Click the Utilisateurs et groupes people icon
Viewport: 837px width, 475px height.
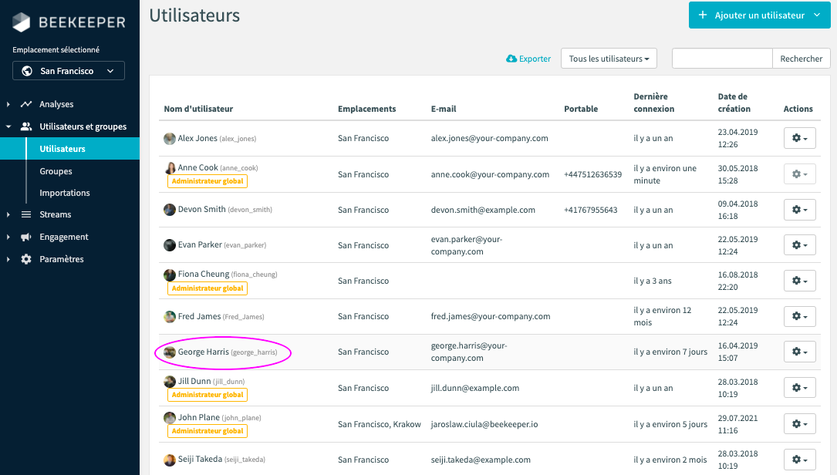[26, 126]
